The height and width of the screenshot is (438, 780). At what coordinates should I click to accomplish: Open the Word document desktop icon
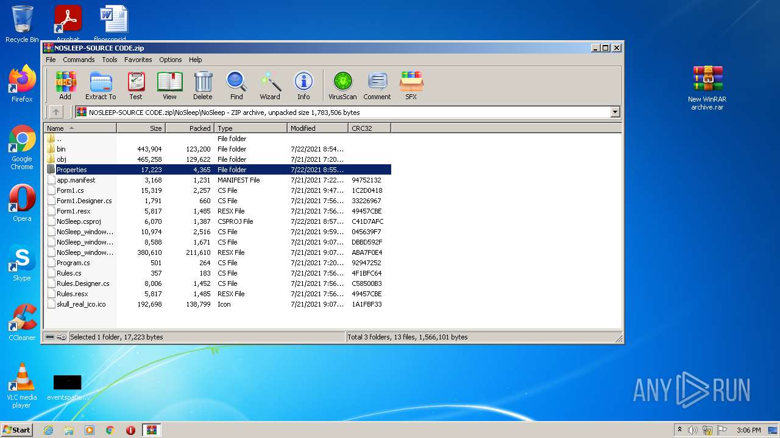[x=114, y=23]
